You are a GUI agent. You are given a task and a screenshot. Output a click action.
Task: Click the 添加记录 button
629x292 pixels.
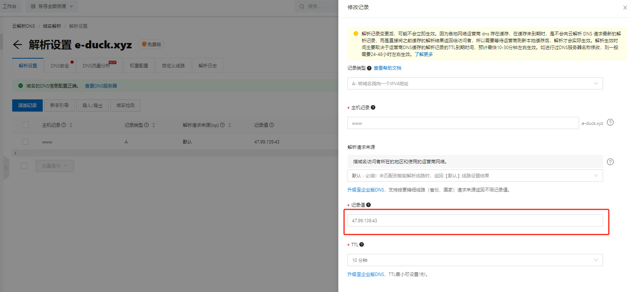[x=27, y=105]
